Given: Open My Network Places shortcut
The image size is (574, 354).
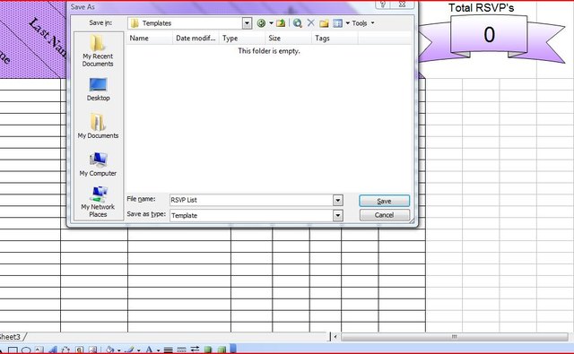Looking at the screenshot, I should pyautogui.click(x=98, y=202).
